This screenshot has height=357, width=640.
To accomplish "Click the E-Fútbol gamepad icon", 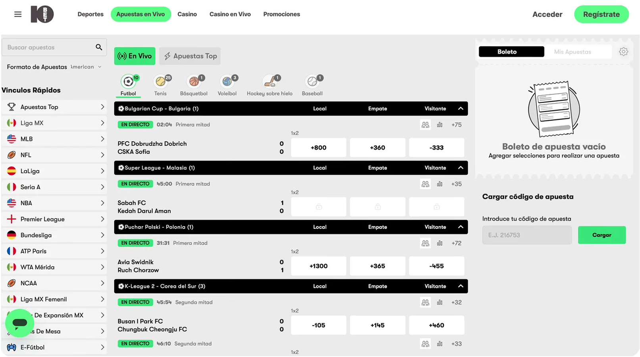I will tap(12, 347).
